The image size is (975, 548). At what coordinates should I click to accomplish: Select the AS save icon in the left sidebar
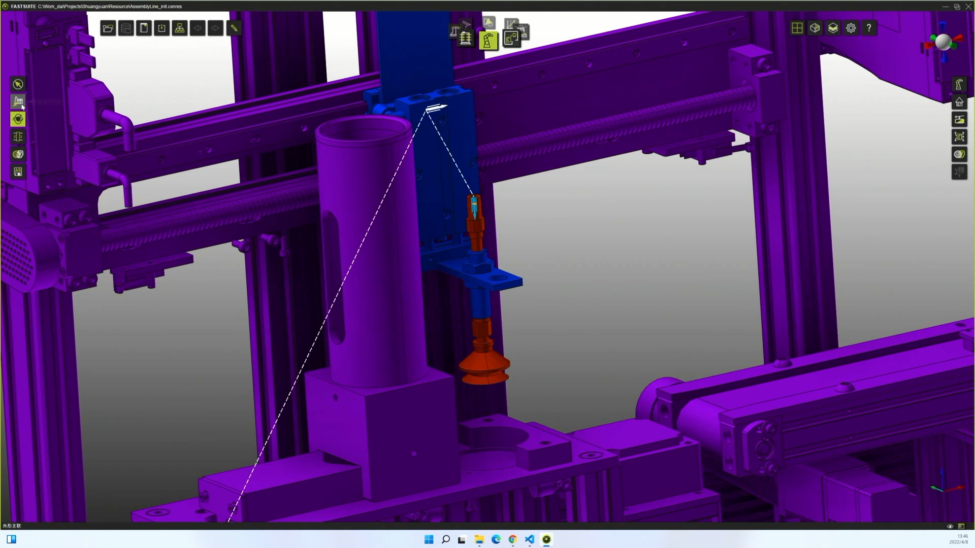tap(18, 172)
